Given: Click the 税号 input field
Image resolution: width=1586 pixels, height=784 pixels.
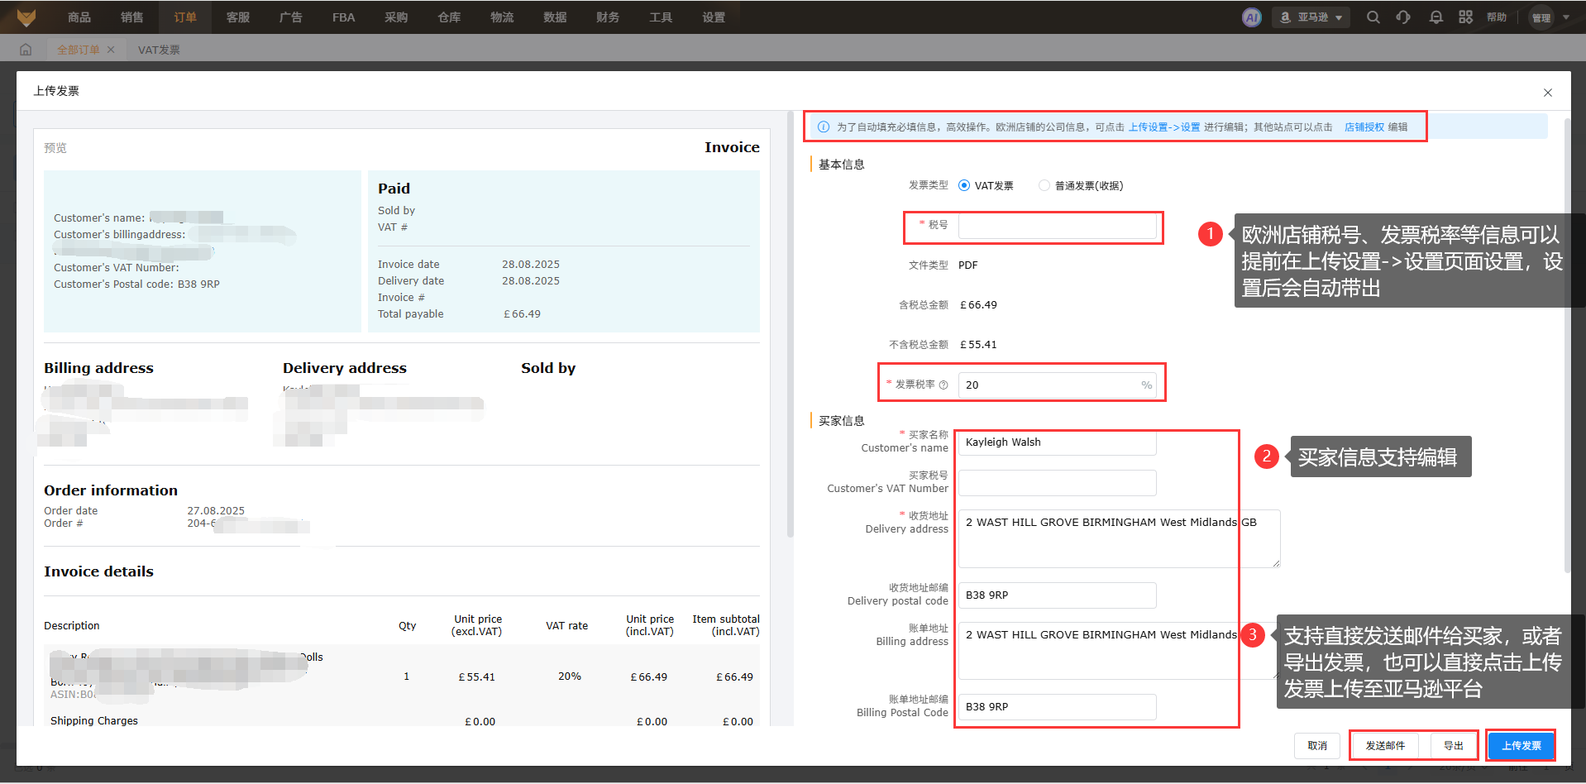Looking at the screenshot, I should (x=1057, y=226).
